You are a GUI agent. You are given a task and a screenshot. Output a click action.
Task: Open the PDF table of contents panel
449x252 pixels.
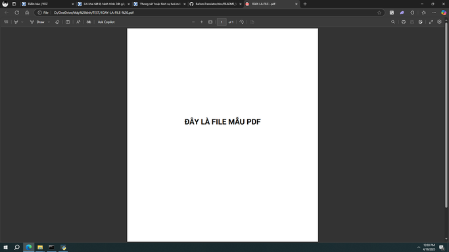click(x=6, y=22)
